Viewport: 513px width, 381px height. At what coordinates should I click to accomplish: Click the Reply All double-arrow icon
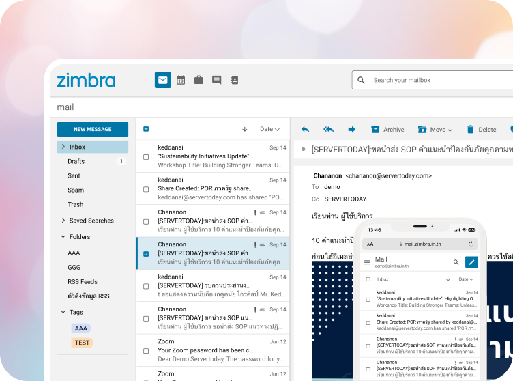(x=329, y=130)
